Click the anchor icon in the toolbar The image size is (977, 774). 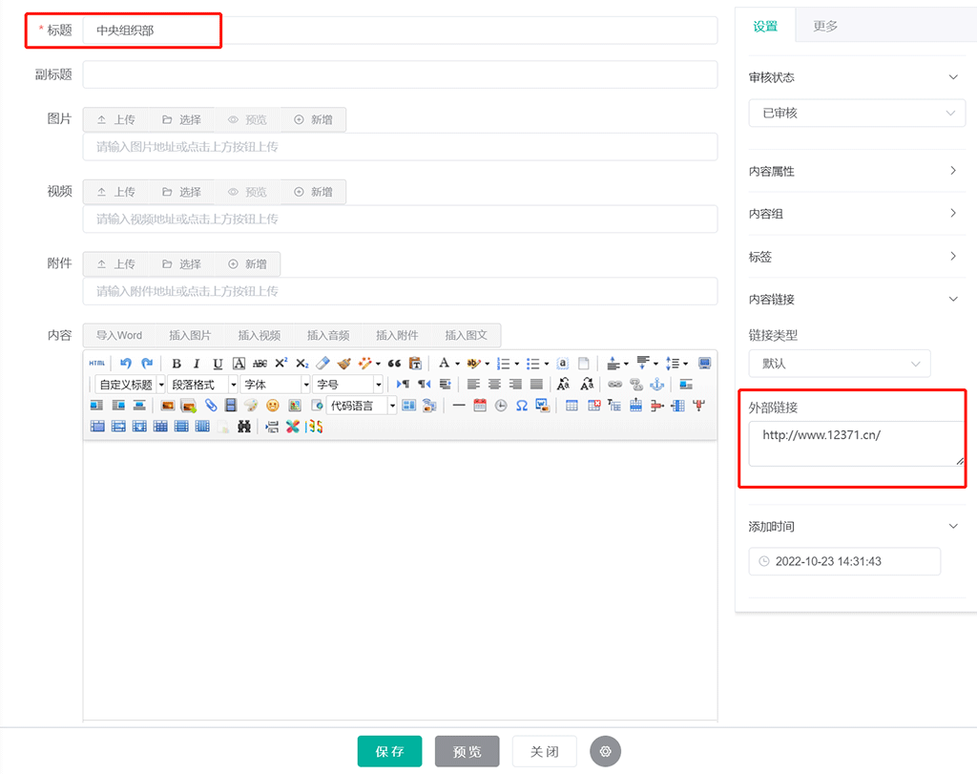(656, 385)
